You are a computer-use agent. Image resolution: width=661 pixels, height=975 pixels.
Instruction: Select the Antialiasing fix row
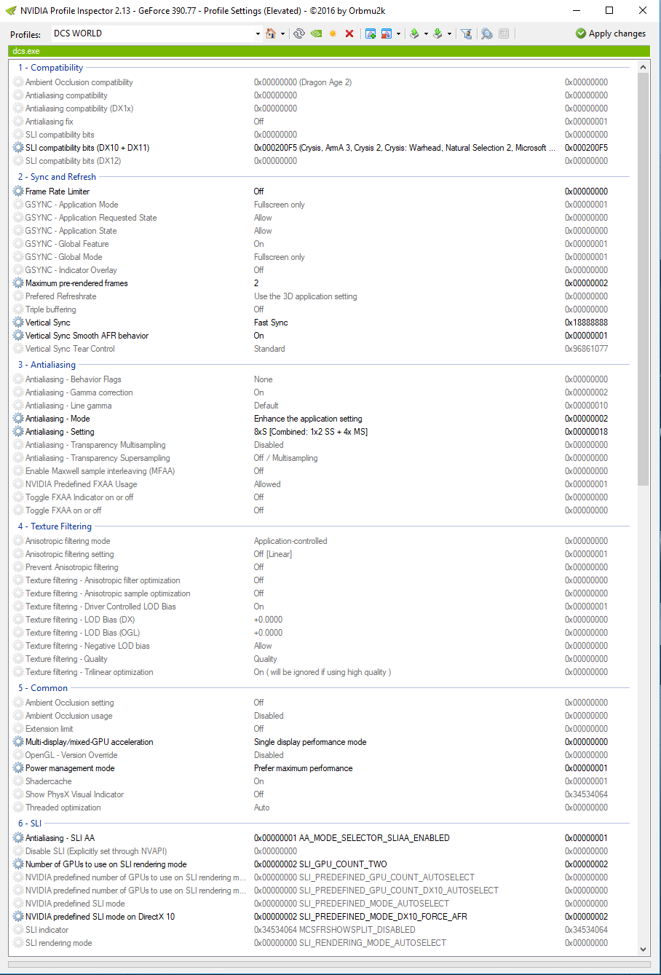pyautogui.click(x=322, y=122)
